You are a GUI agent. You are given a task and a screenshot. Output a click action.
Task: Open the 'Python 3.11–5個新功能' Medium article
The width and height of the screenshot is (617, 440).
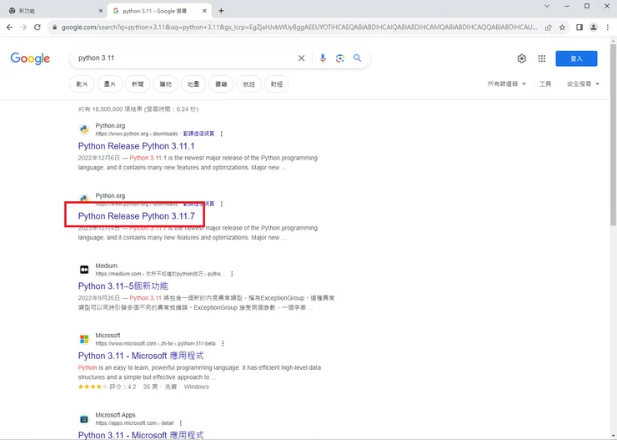point(123,286)
